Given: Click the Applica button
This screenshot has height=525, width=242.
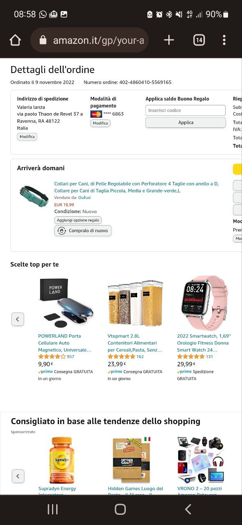Looking at the screenshot, I should click(185, 123).
